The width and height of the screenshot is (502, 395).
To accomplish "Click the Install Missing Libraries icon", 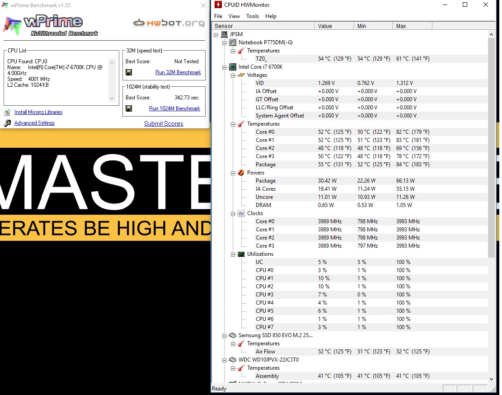I will pos(7,113).
